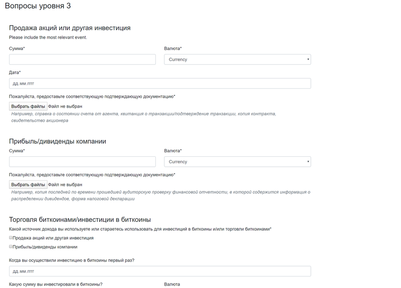Click label text Прибыль/дивиденды компании next to checkbox
This screenshot has width=401, height=288.
[x=45, y=247]
